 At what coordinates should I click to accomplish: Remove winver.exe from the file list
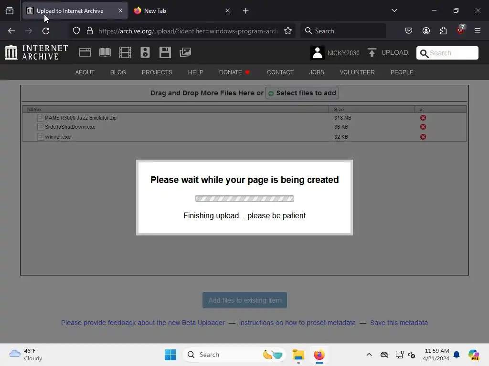pyautogui.click(x=423, y=137)
